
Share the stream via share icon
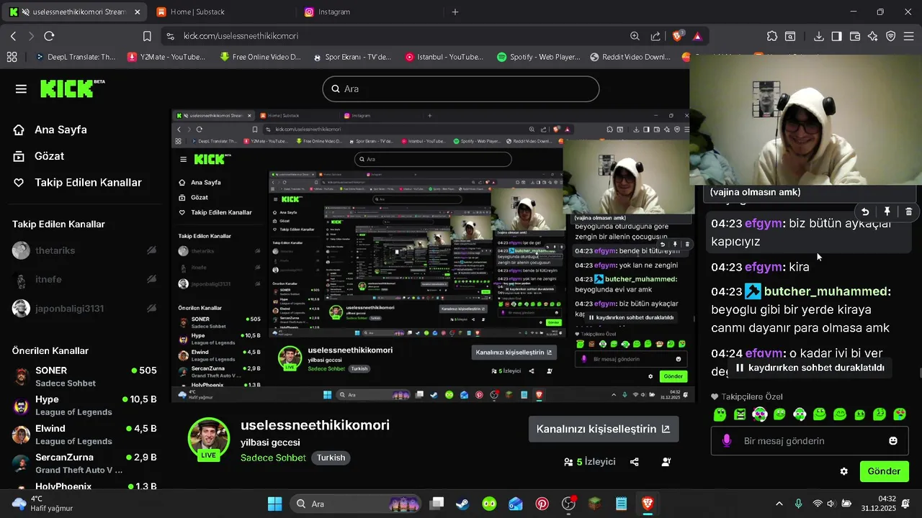tap(635, 462)
